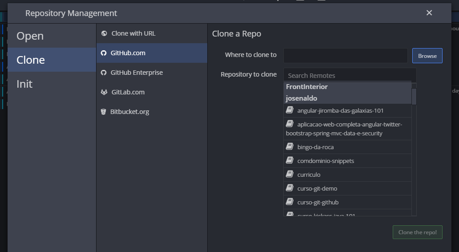Click the globe icon beside Clone with URL

coord(104,33)
